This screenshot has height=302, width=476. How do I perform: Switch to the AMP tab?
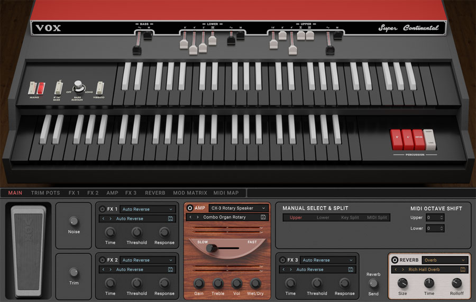click(x=112, y=193)
